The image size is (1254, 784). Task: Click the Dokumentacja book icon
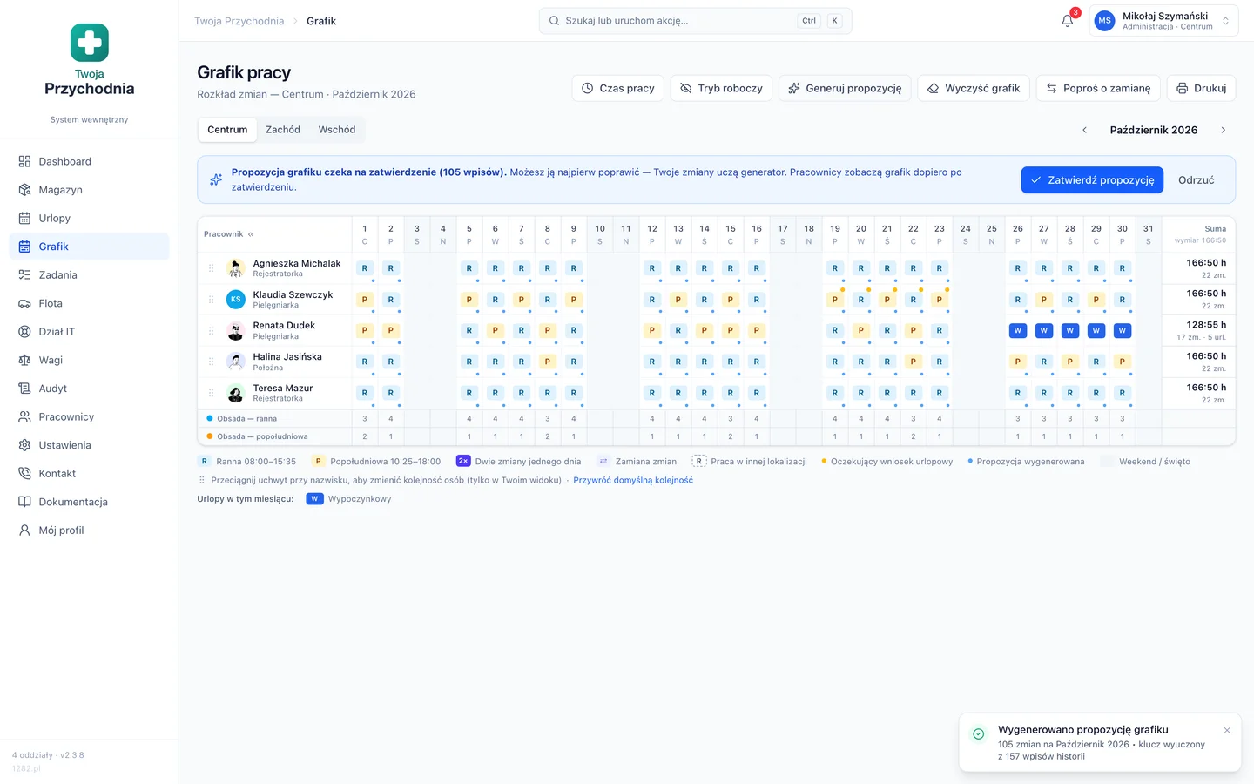pos(24,502)
